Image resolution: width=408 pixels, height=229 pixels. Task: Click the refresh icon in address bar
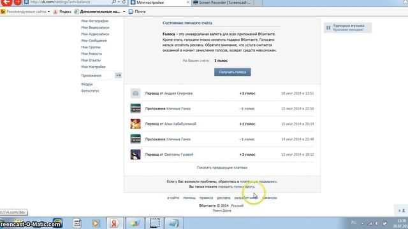point(124,2)
